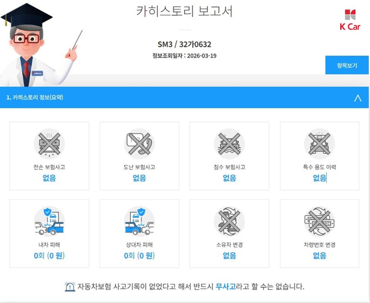Click 없음 under 소유자 변경
This screenshot has height=303, width=370.
tap(229, 255)
